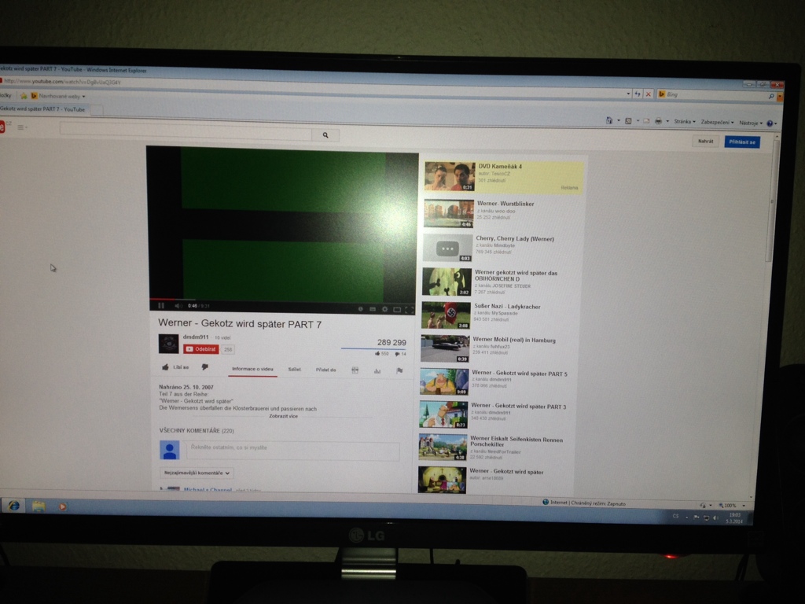The height and width of the screenshot is (604, 805).
Task: Click the YouTube search magnifier button
Action: coord(325,135)
